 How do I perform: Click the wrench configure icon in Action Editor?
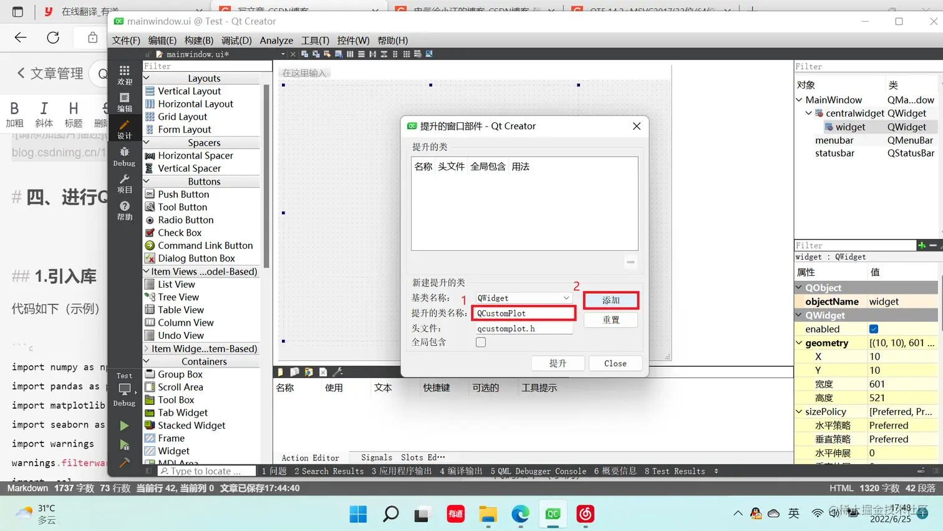click(x=337, y=372)
